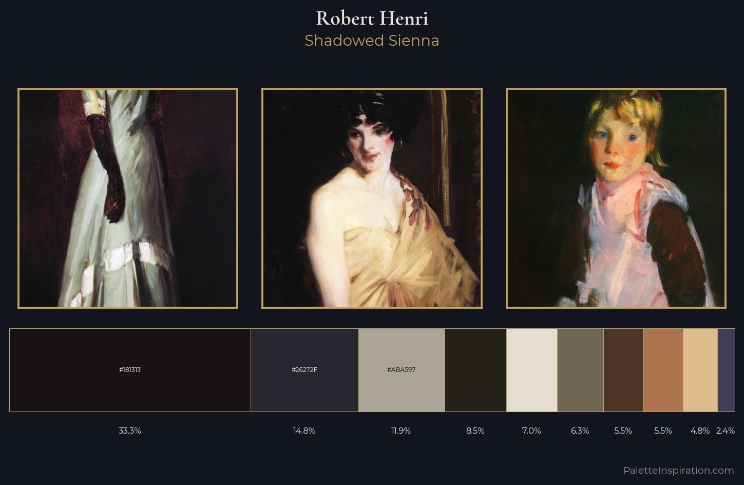The width and height of the screenshot is (744, 485).
Task: Select the dark olive swatch above 8.5%
Action: (x=475, y=370)
